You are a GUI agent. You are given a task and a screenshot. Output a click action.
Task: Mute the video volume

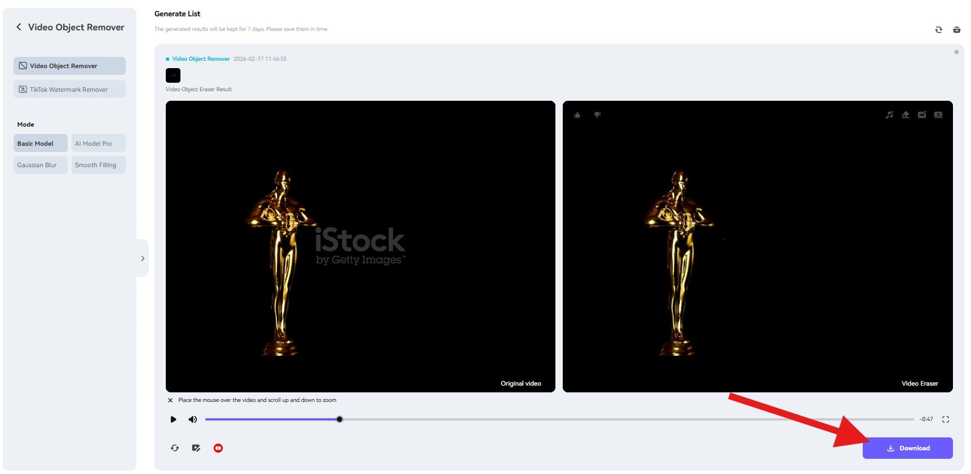click(x=193, y=419)
